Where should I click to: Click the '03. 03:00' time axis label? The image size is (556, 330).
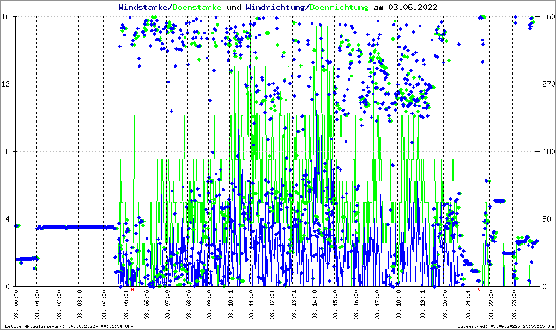(x=79, y=304)
